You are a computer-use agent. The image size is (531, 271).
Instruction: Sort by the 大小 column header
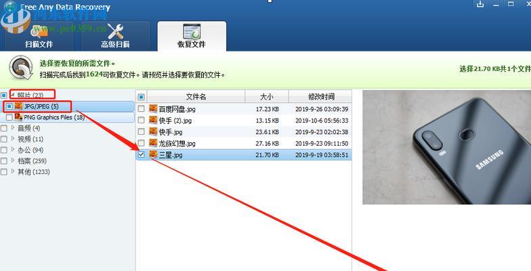pos(267,97)
